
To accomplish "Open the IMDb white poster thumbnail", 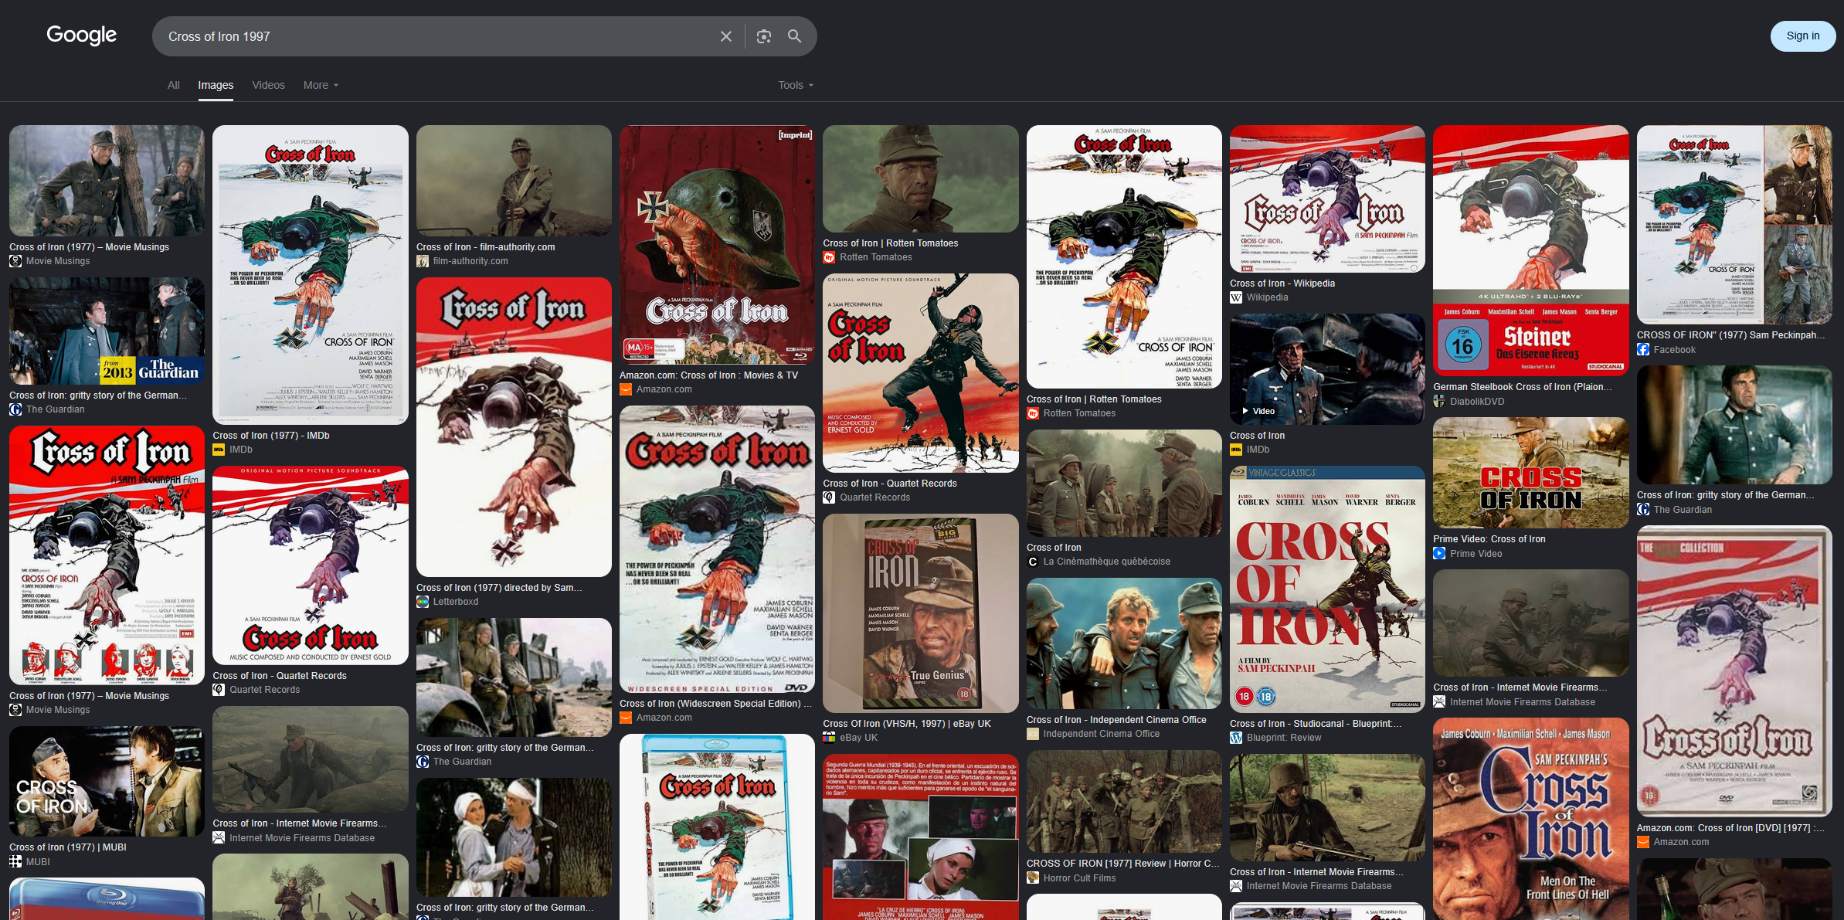I will [x=311, y=275].
